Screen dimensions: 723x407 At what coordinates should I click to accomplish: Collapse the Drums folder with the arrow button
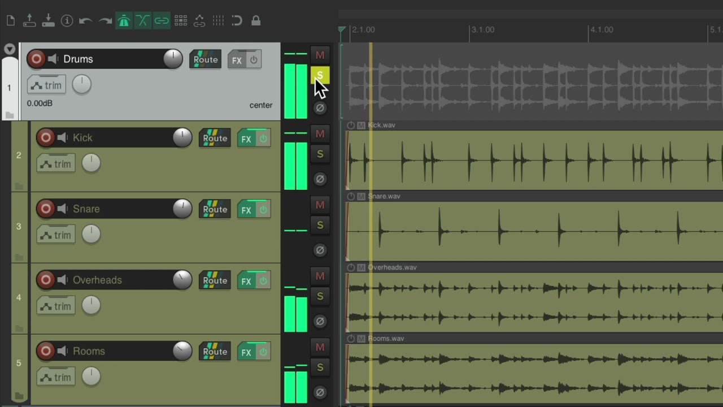[10, 49]
